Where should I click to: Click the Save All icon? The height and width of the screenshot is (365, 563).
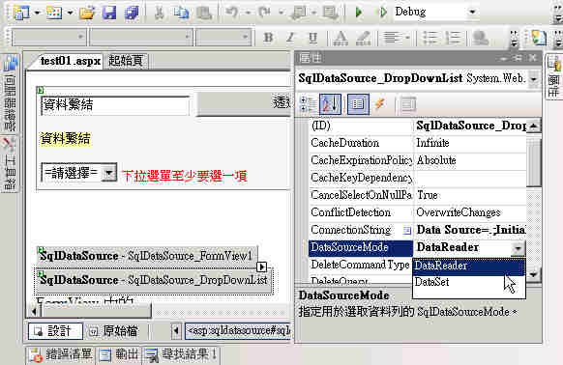click(132, 13)
